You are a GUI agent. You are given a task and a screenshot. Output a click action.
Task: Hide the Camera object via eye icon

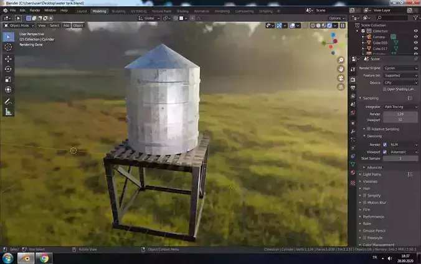tap(415, 37)
